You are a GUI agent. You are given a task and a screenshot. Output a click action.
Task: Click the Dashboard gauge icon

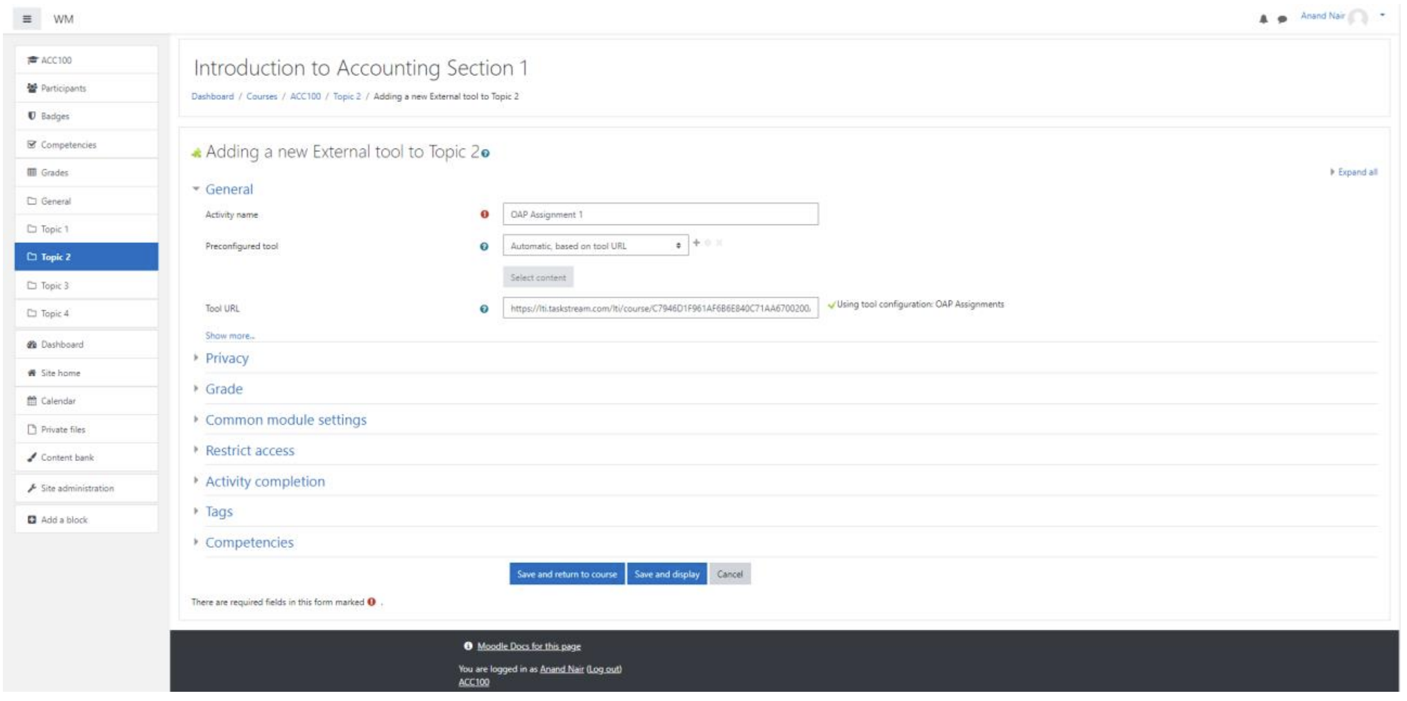click(x=32, y=344)
